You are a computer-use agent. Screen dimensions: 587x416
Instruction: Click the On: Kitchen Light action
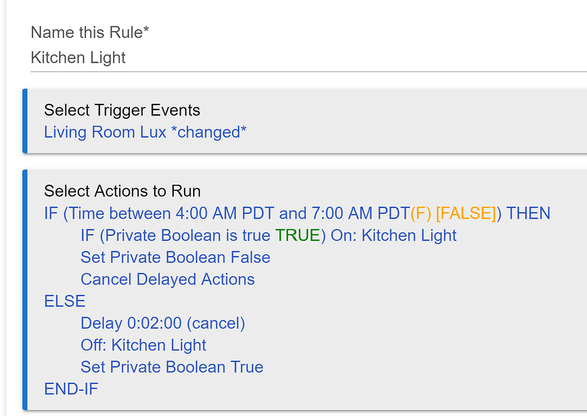click(394, 236)
